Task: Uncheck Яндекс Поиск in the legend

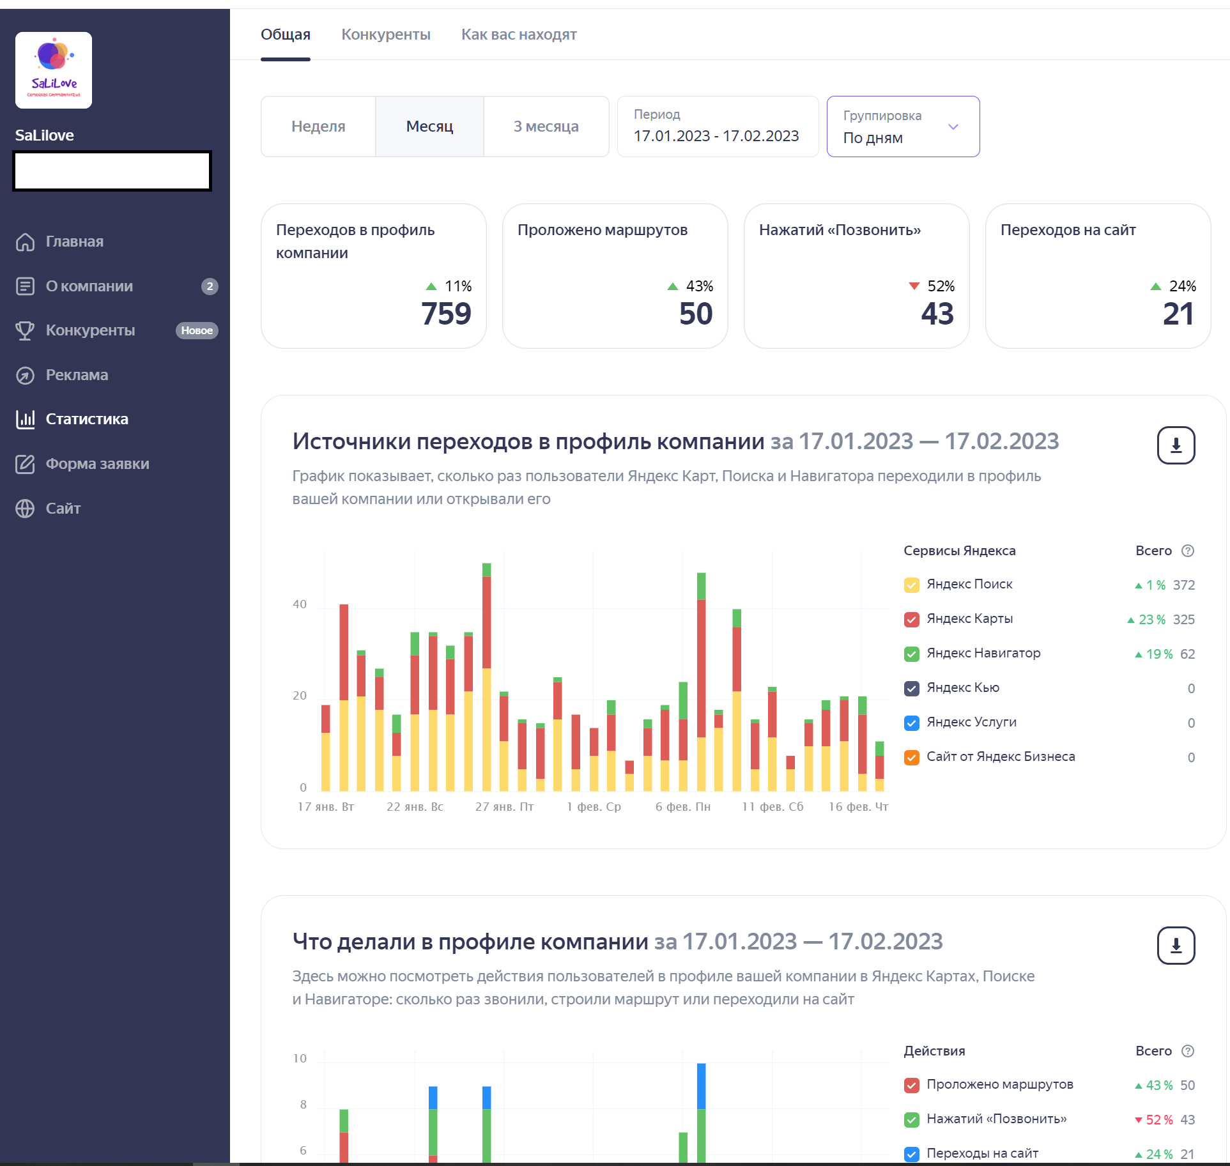Action: (x=912, y=585)
